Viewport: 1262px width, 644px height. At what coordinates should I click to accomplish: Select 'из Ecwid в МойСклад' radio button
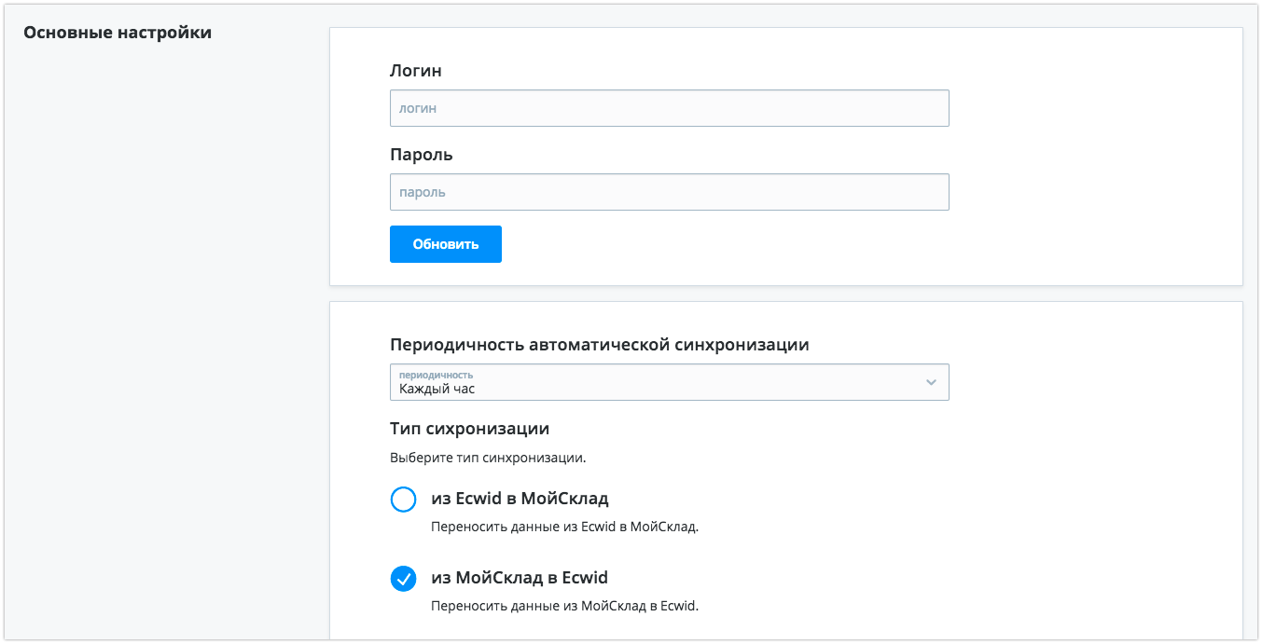tap(403, 500)
